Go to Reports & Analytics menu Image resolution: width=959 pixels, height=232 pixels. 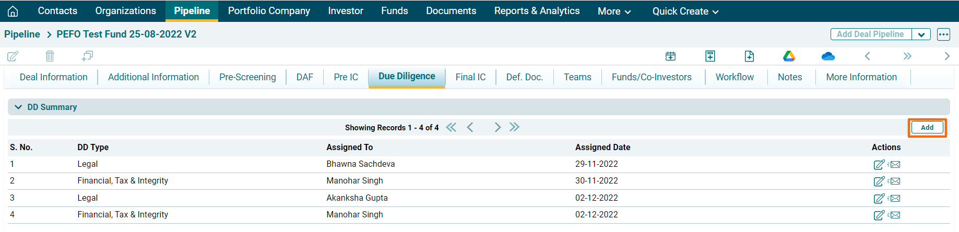537,11
